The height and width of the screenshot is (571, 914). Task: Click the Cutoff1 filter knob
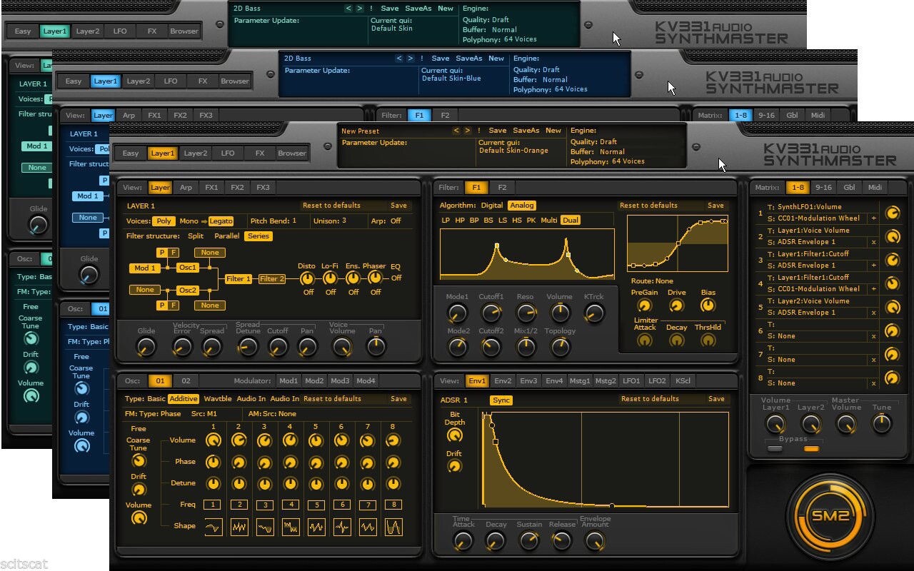pos(491,313)
